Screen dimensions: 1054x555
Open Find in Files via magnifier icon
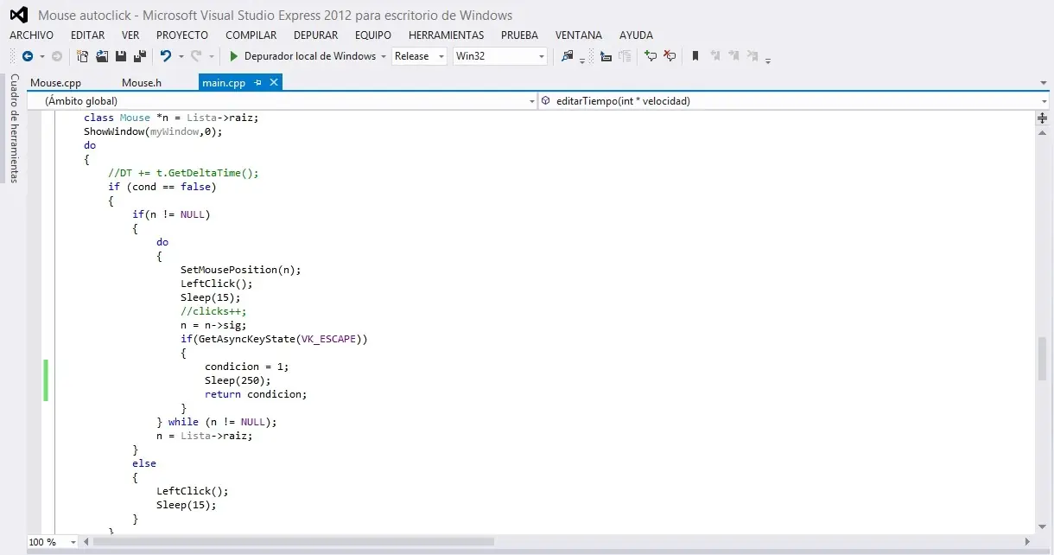[x=568, y=56]
